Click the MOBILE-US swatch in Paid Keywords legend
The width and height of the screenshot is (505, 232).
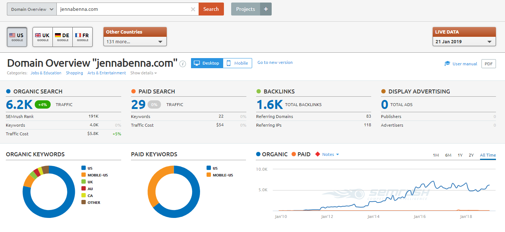209,175
